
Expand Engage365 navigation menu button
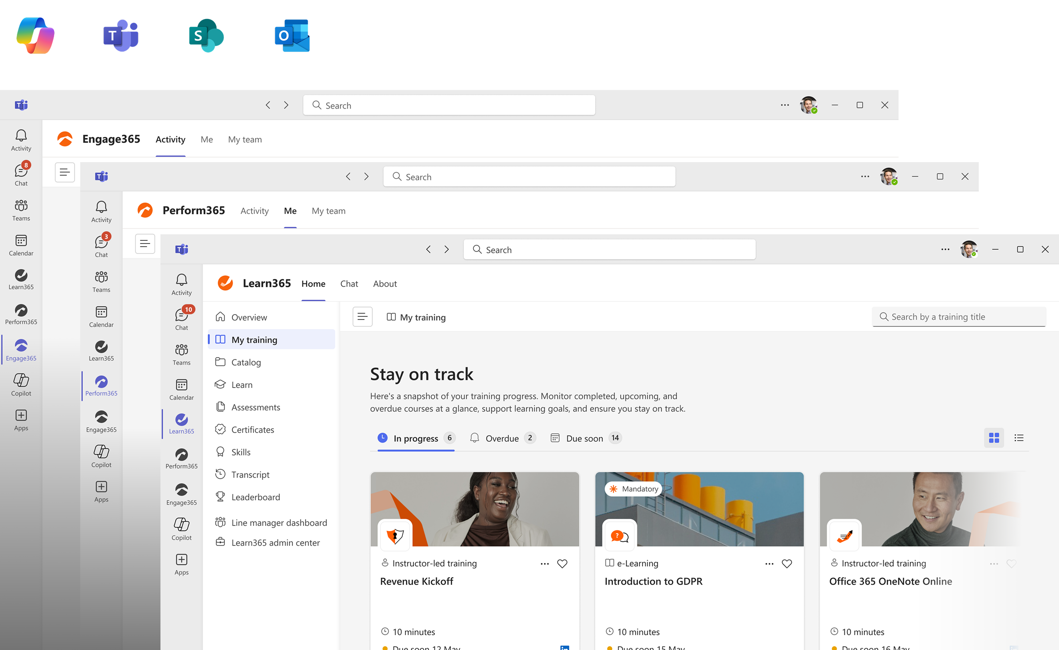[x=65, y=173]
